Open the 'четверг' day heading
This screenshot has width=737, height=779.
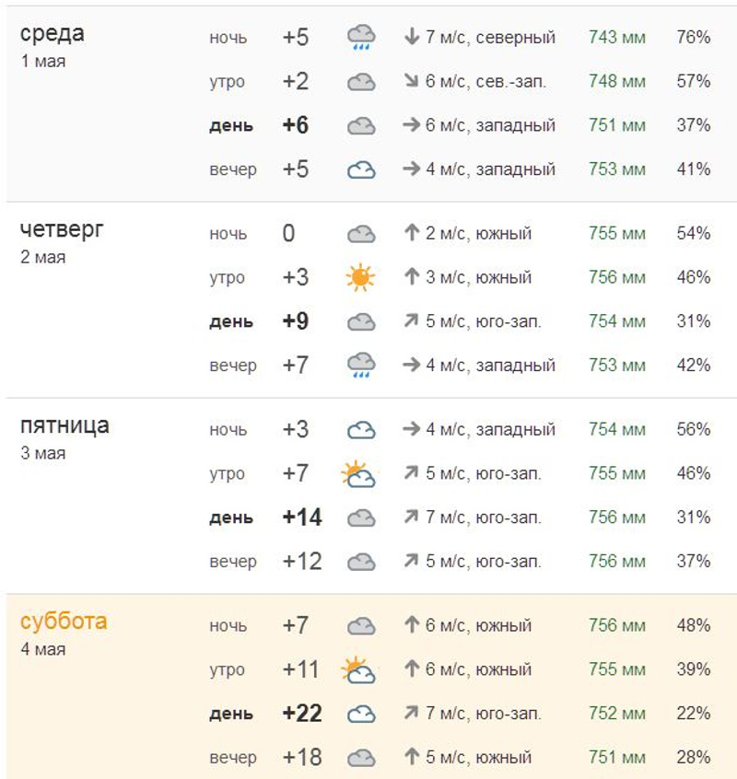pos(62,229)
